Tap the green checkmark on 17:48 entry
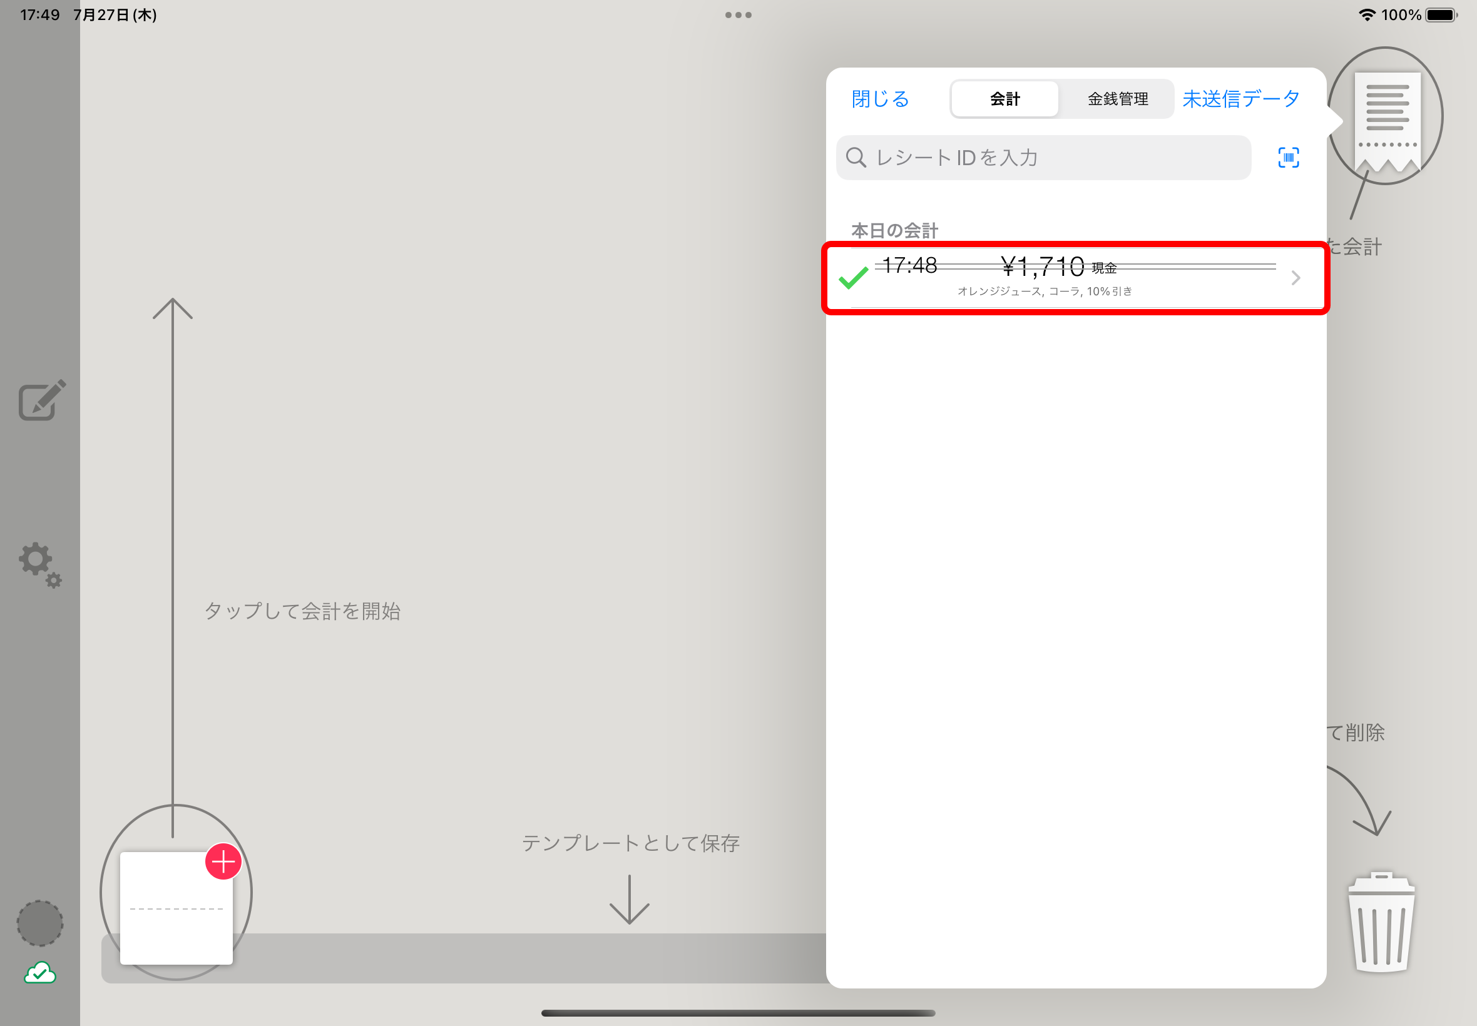Screen dimensions: 1477x1026 (853, 278)
